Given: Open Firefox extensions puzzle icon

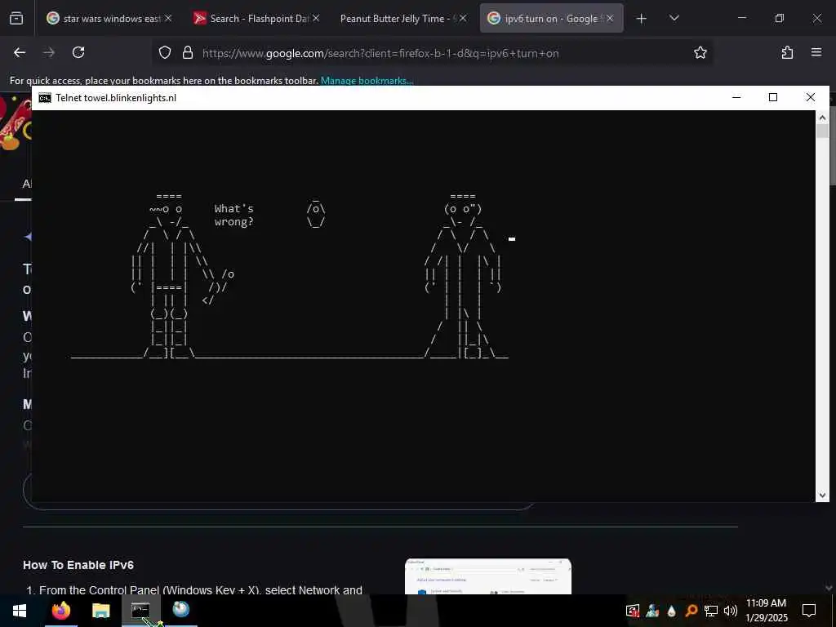Looking at the screenshot, I should click(x=787, y=52).
